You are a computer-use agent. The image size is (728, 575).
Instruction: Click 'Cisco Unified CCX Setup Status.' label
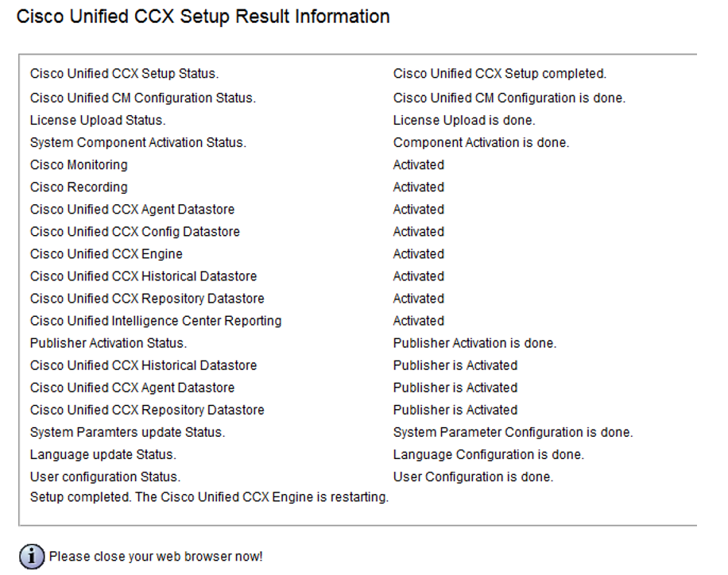pos(124,73)
